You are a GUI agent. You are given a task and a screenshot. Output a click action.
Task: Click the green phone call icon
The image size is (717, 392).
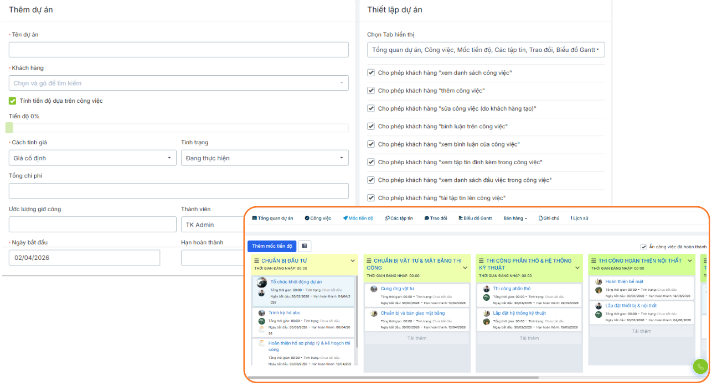click(x=700, y=367)
